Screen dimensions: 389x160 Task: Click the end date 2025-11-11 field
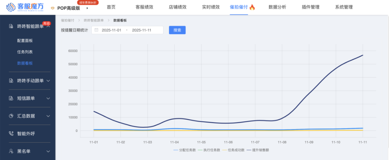pyautogui.click(x=142, y=30)
